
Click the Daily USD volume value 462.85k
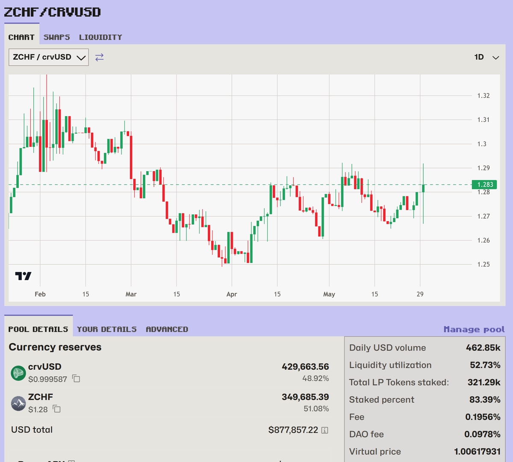pos(483,348)
